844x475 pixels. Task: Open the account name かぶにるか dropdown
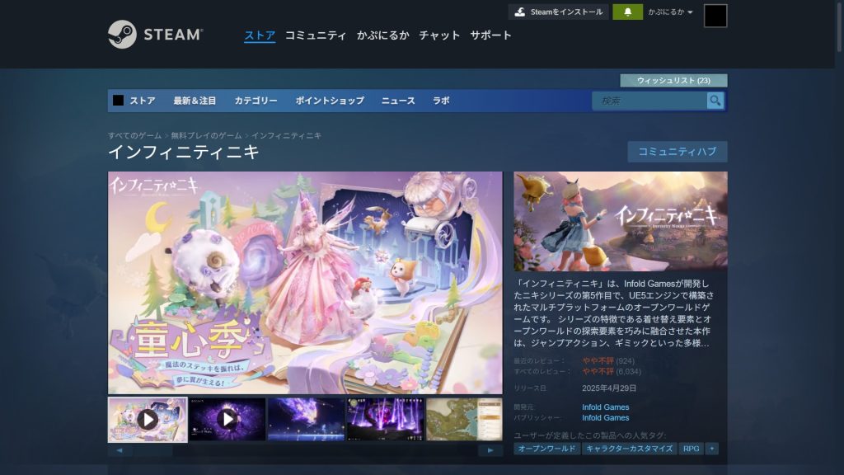(670, 12)
